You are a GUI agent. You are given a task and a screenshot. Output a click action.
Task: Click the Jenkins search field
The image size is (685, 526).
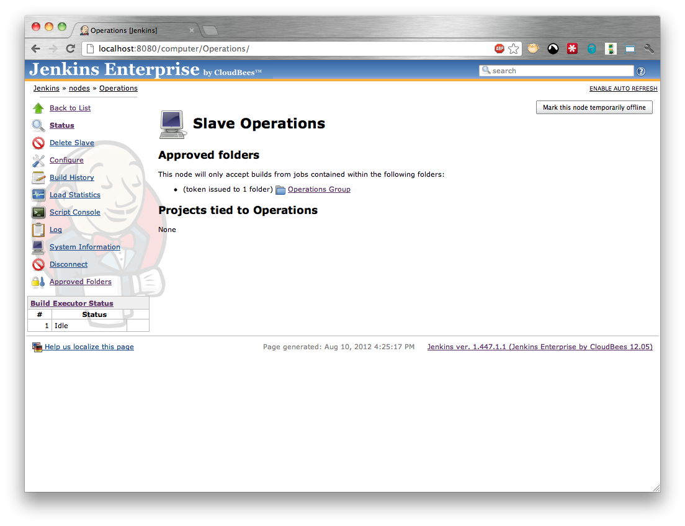pyautogui.click(x=557, y=71)
